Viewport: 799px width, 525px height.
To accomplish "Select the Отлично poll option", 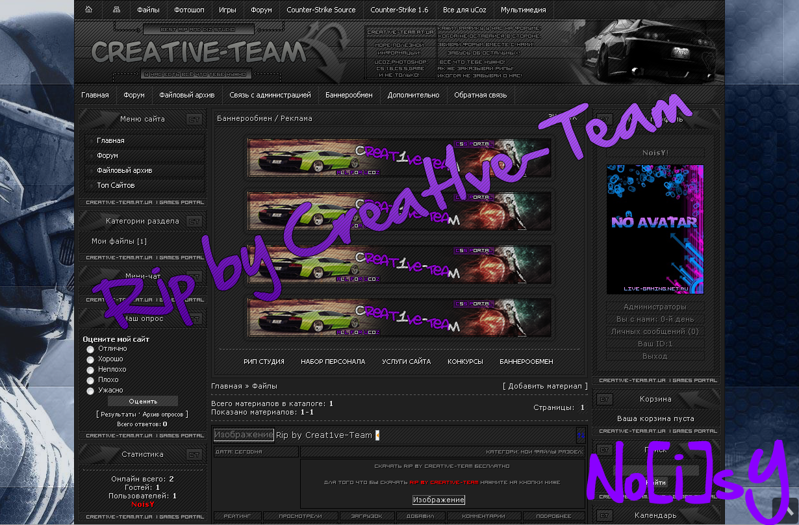I will point(90,349).
